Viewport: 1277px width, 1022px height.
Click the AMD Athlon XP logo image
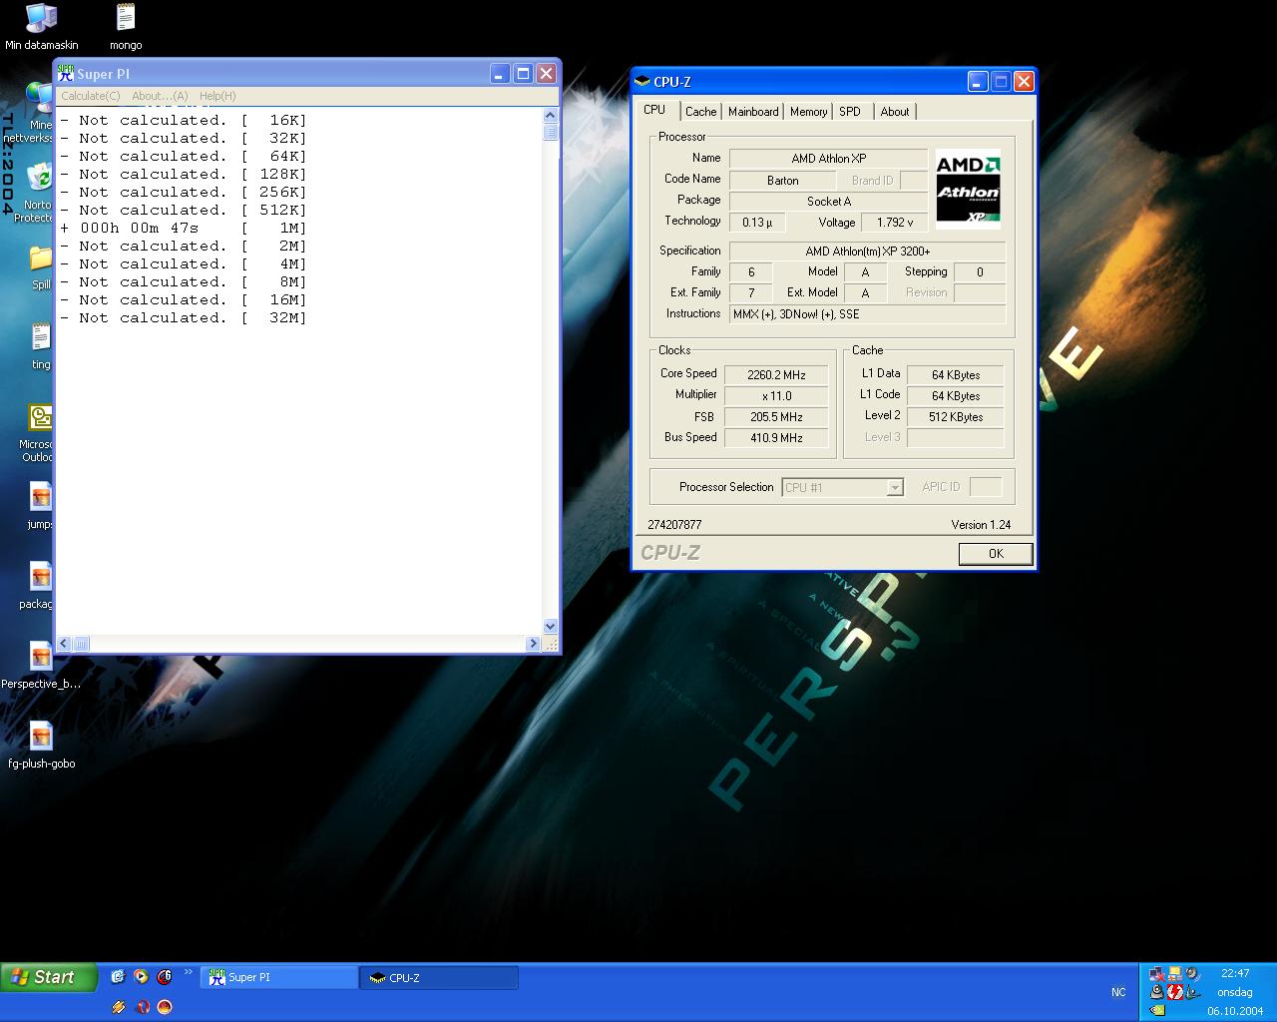pos(968,189)
